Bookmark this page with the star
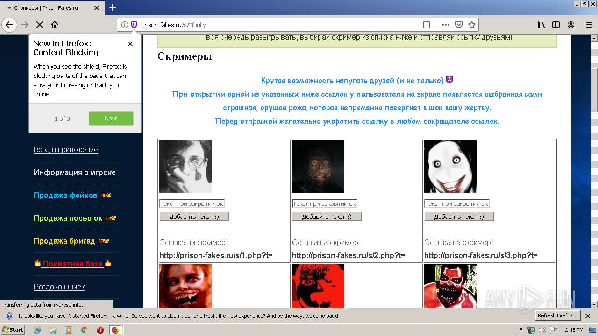Screen dimensions: 598x336 tap(472, 25)
